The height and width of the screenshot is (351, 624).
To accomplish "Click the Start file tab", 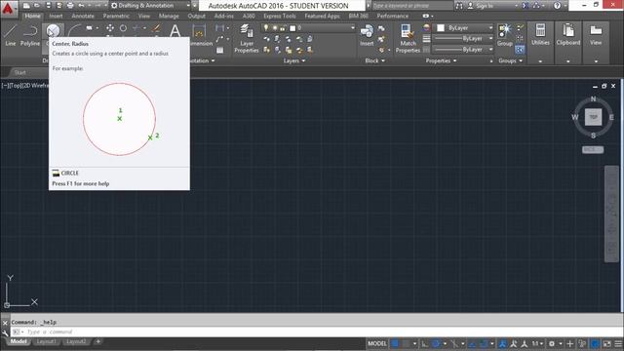I will pos(19,72).
